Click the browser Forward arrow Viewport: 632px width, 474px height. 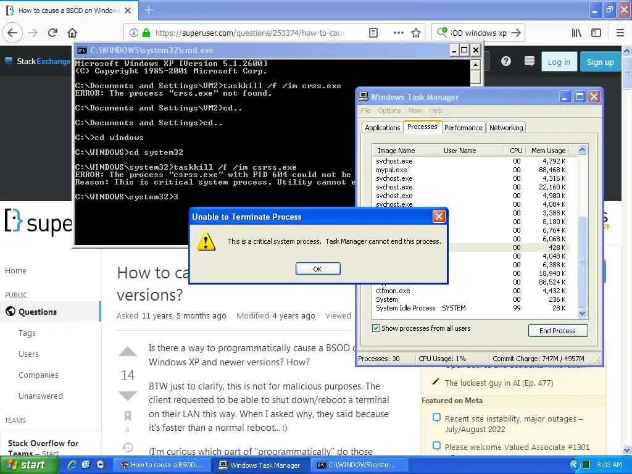coord(33,33)
